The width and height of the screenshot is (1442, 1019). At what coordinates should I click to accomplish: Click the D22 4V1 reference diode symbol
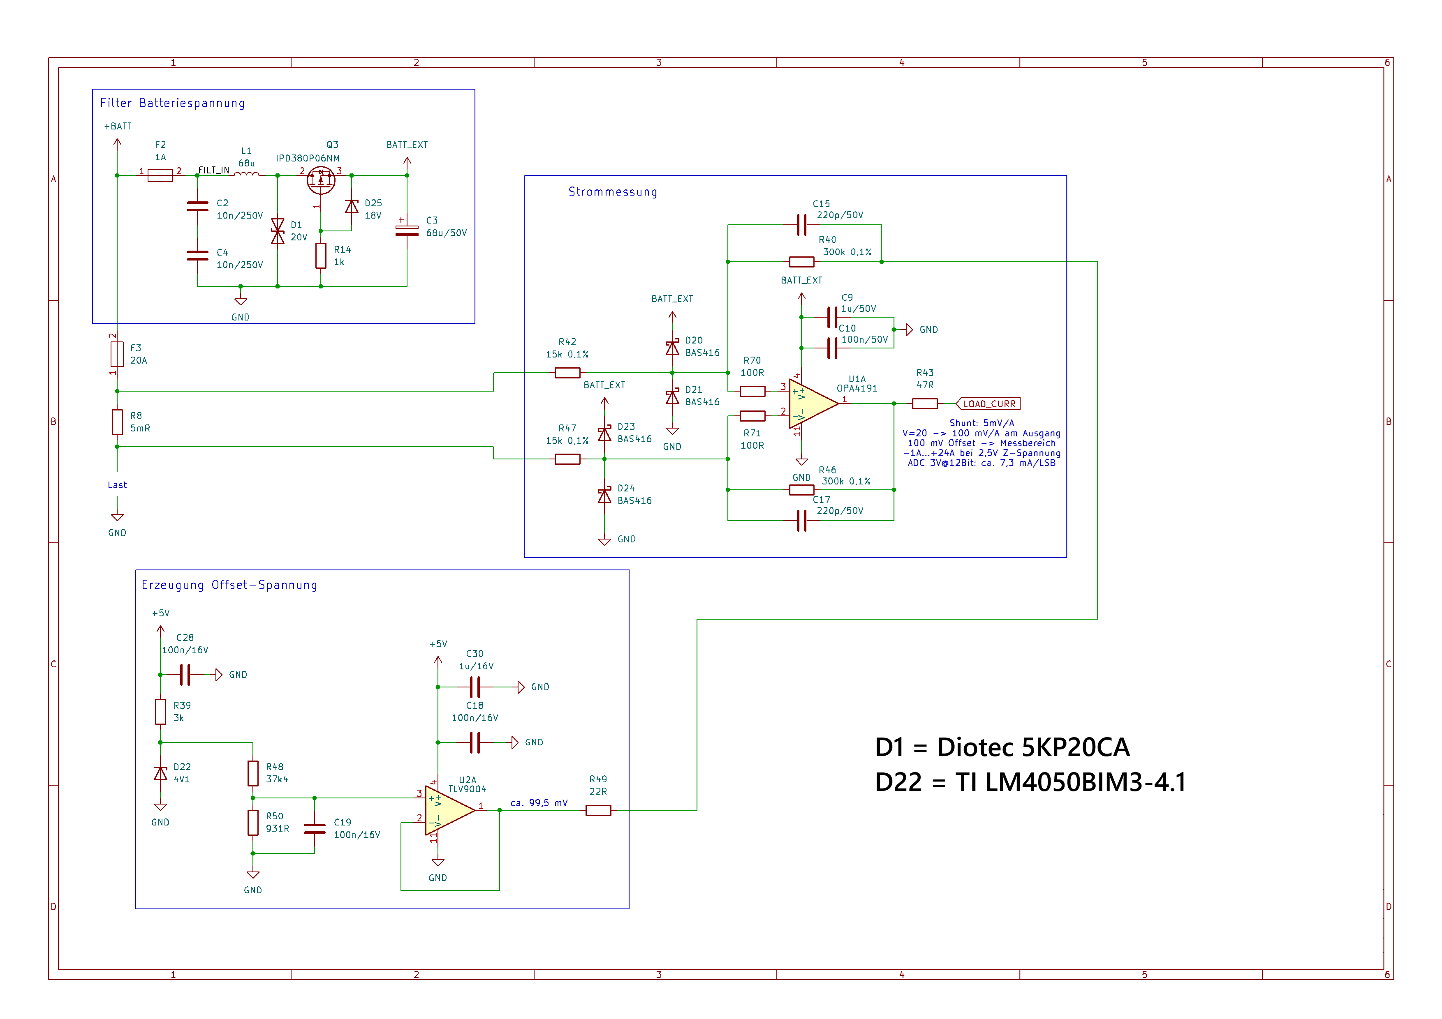point(160,773)
